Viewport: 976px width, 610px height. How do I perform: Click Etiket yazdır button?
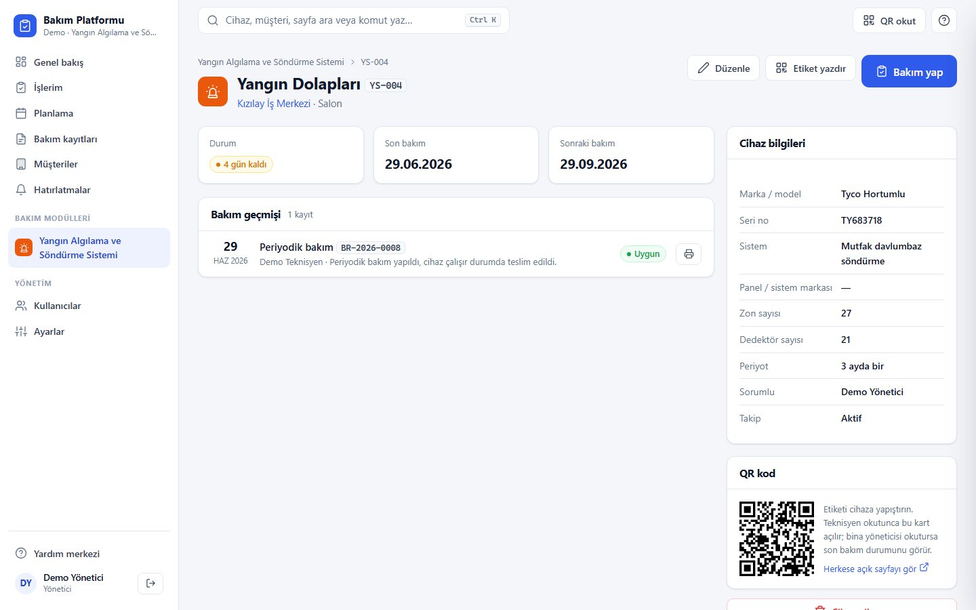click(811, 68)
